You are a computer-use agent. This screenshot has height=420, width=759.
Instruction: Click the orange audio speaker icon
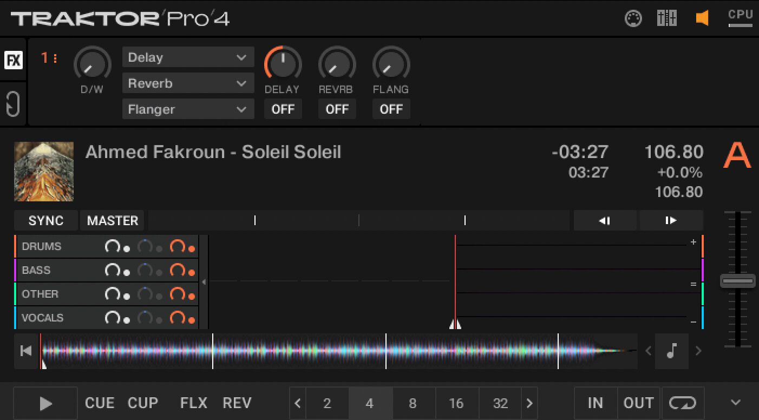tap(702, 18)
